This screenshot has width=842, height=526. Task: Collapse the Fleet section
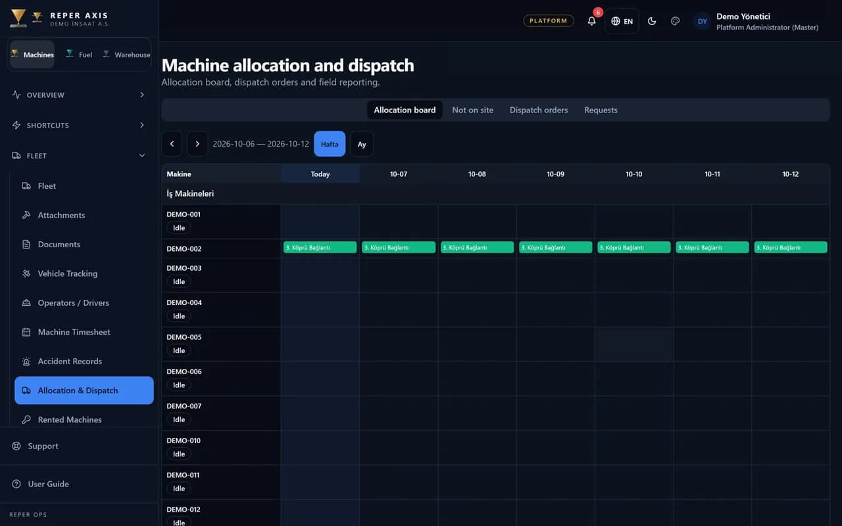point(79,156)
